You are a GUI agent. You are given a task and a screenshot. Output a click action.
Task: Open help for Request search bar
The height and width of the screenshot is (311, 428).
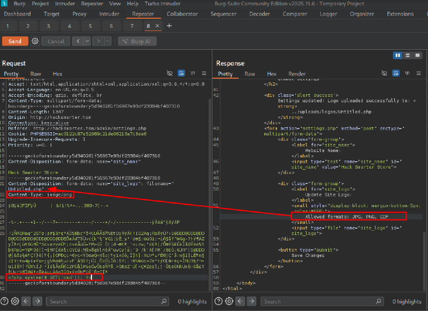pyautogui.click(x=4, y=301)
